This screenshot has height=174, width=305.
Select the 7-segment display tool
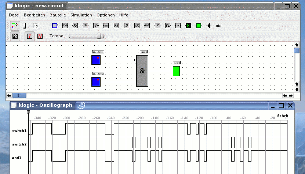tap(188, 26)
